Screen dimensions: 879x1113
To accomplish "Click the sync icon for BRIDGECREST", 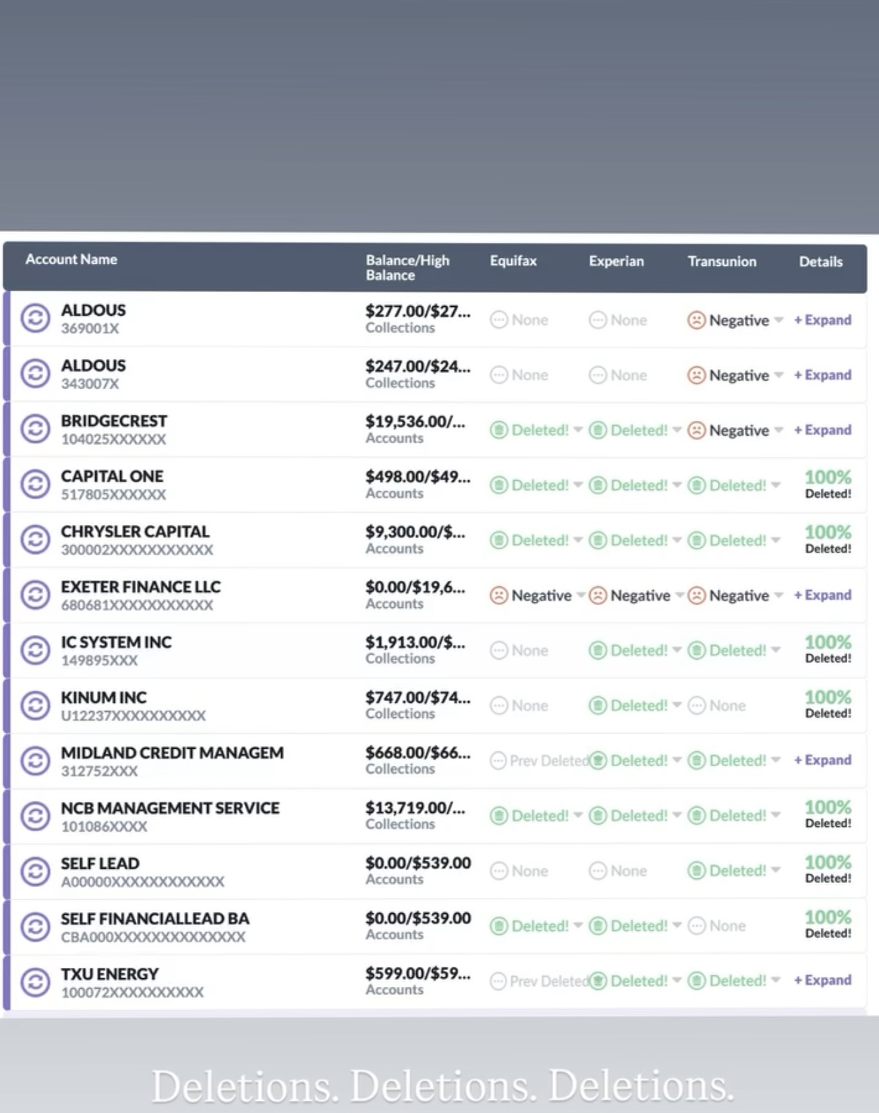I will point(35,429).
